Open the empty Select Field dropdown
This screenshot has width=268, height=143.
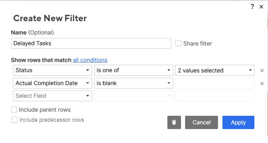coord(52,96)
